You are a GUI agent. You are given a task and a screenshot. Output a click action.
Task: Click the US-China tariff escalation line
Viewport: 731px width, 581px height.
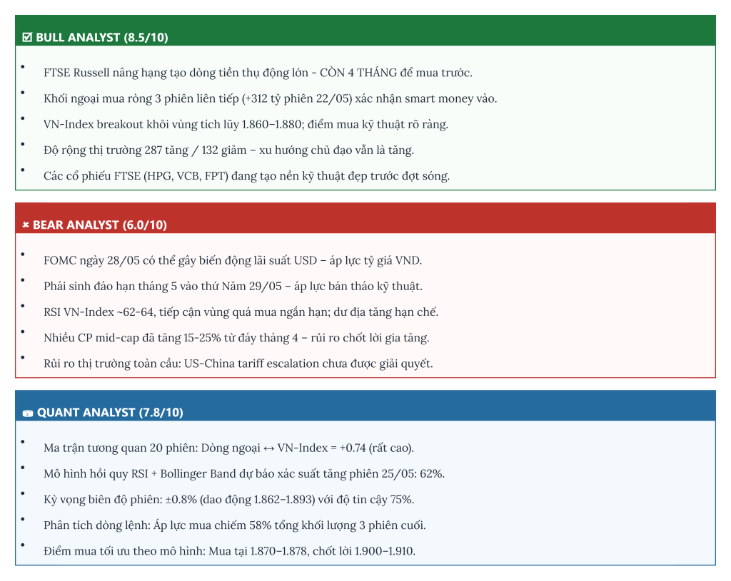pos(238,364)
